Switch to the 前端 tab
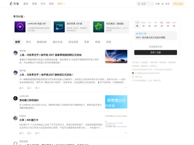The image size is (194, 145). tap(97, 42)
